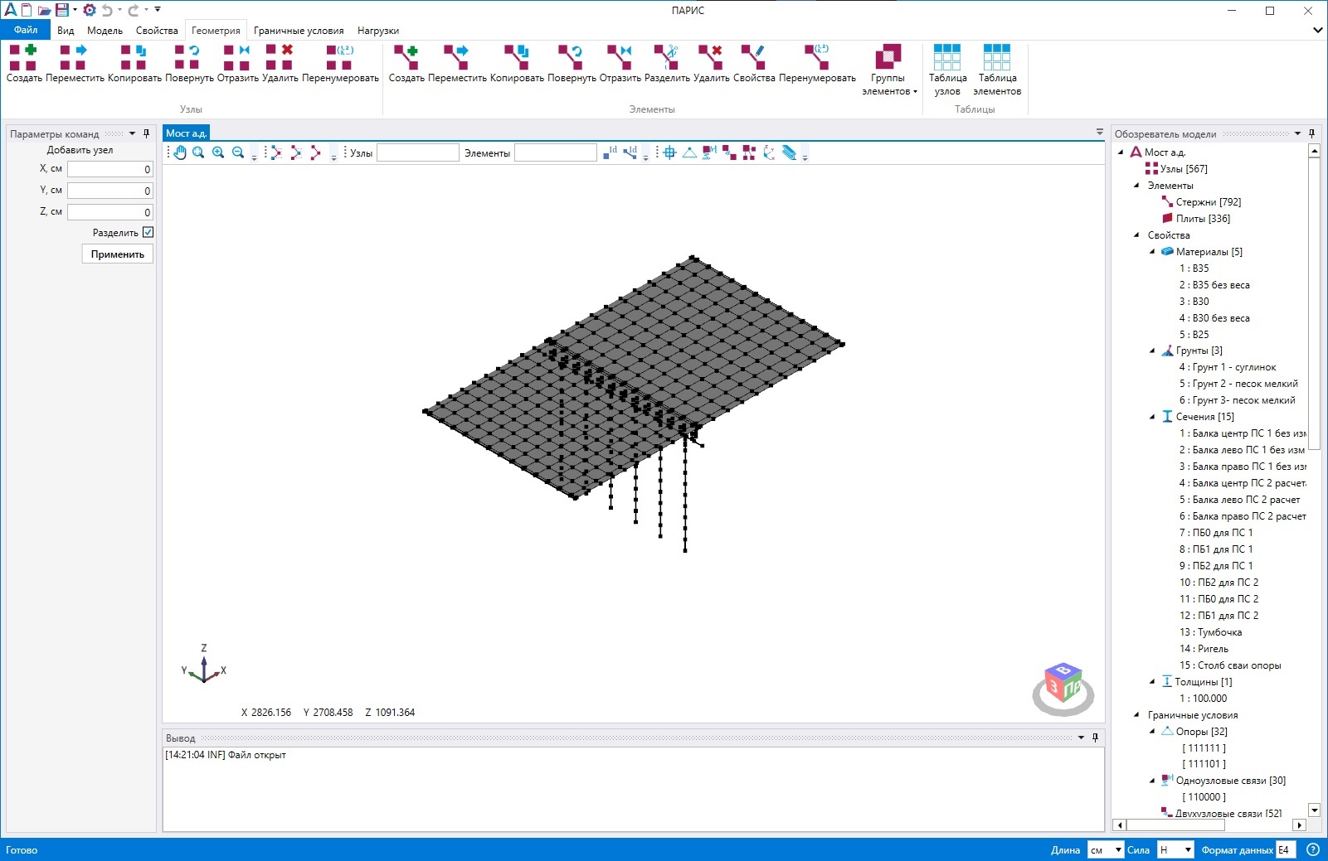Toggle the Разделить checkbox
The width and height of the screenshot is (1328, 861).
[148, 233]
